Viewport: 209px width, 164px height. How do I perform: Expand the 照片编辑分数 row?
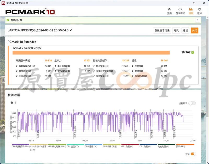tap(94, 66)
